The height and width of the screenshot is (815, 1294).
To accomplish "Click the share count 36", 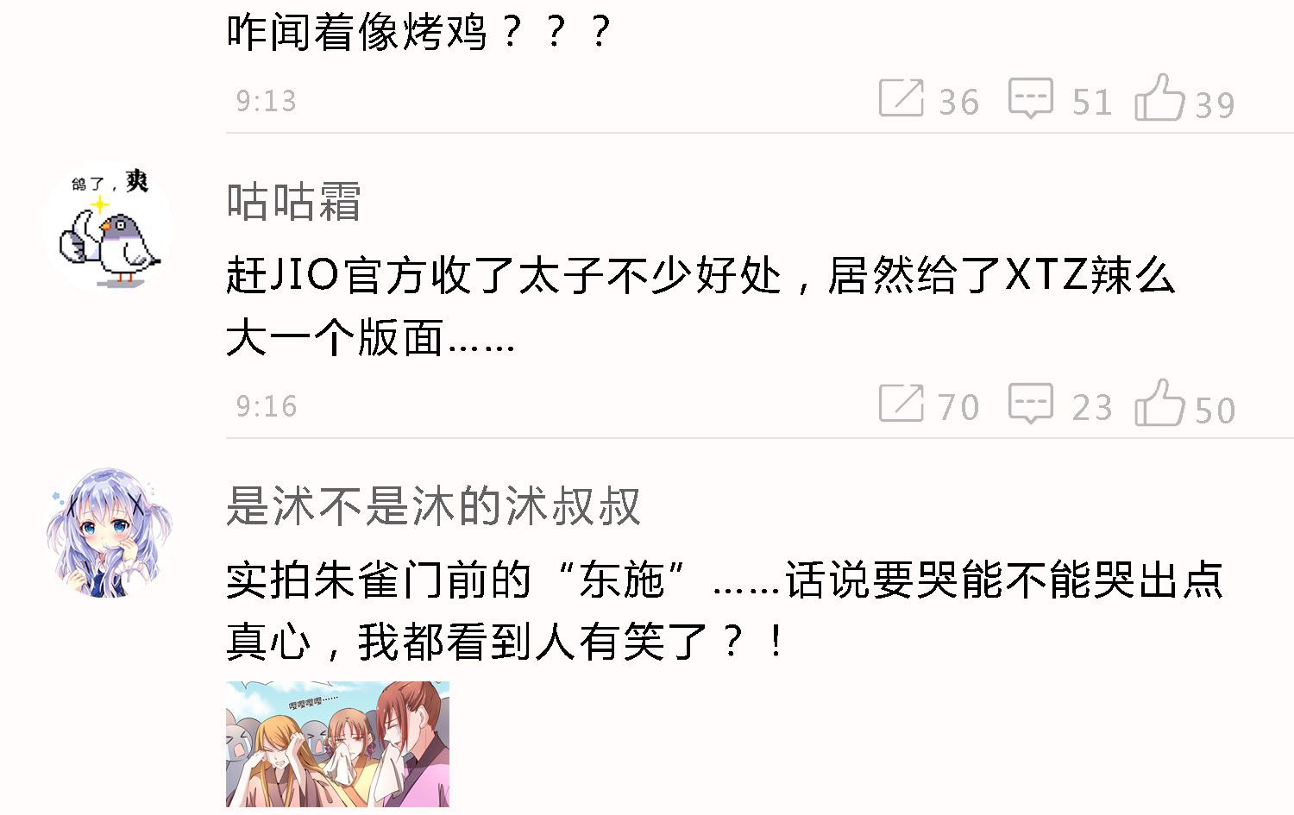I will coord(958,103).
